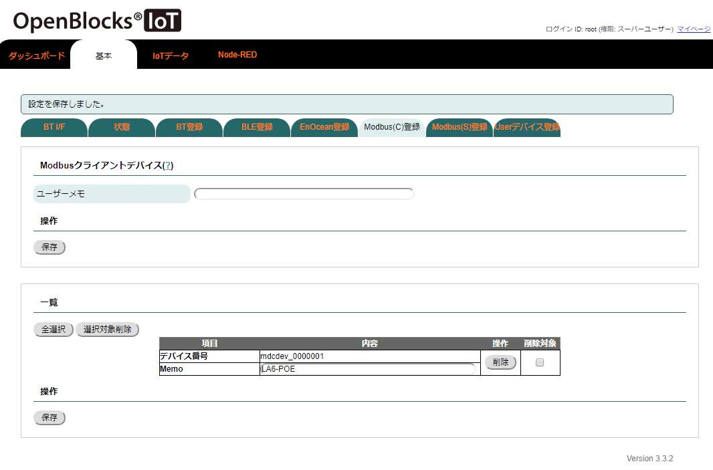Open the IoTデータ tab

click(x=171, y=55)
